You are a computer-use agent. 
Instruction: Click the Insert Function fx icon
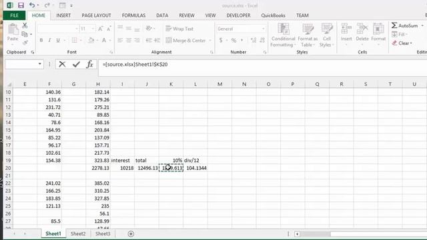coord(89,64)
